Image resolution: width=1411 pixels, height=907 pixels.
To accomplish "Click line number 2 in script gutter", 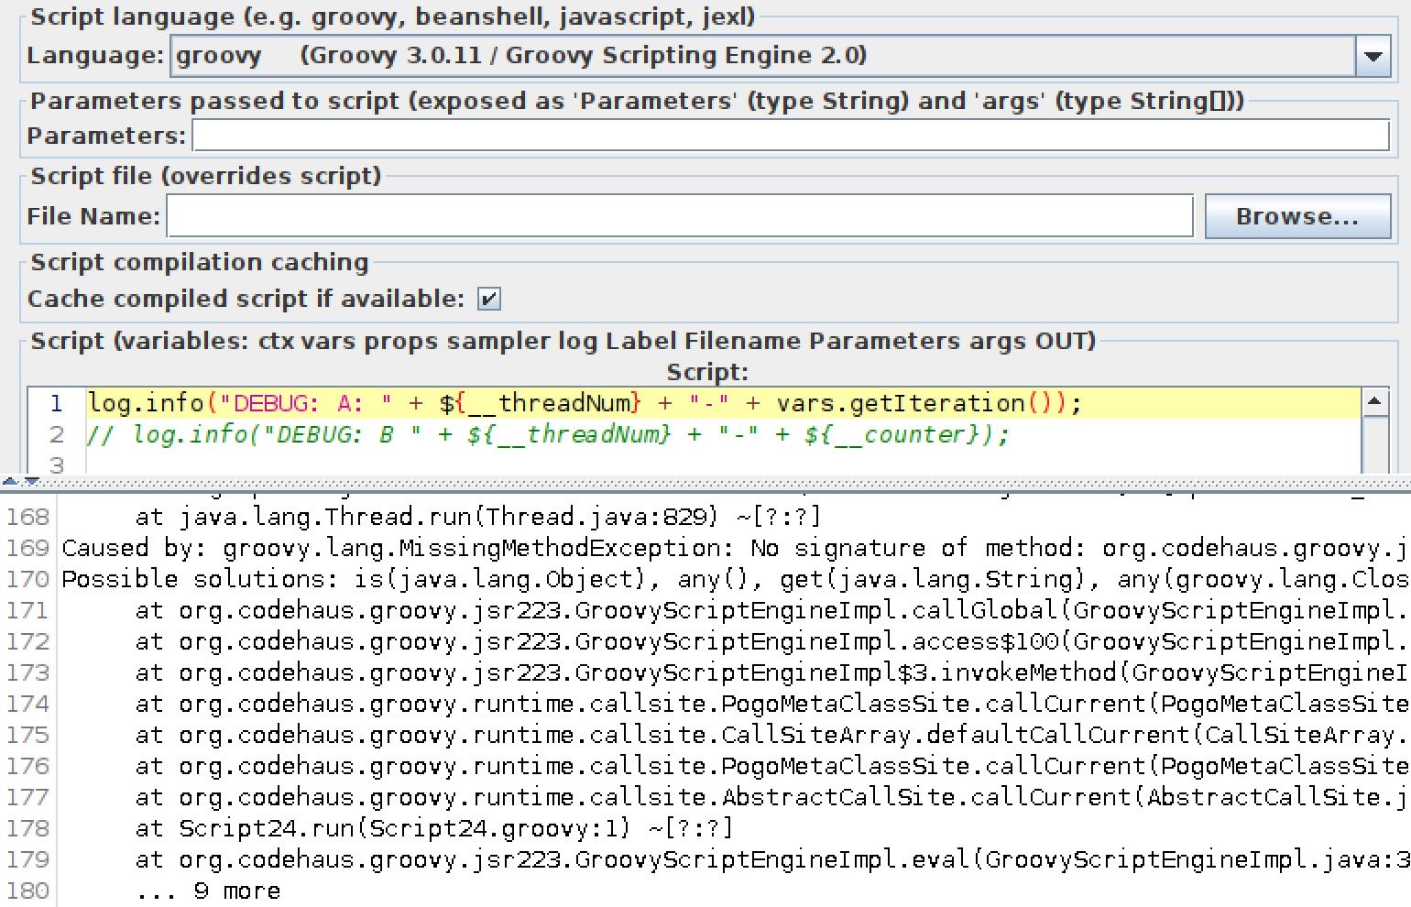I will (57, 435).
